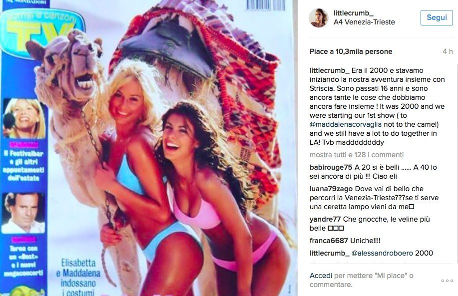Open the yandre77 commenter profile
458x296 pixels.
coord(325,219)
